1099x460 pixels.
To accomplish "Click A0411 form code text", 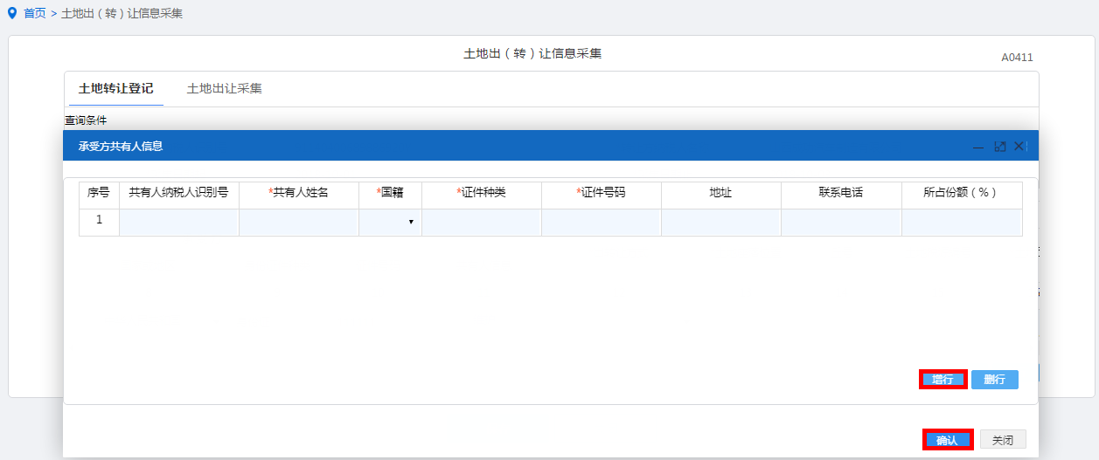I will coord(1018,58).
